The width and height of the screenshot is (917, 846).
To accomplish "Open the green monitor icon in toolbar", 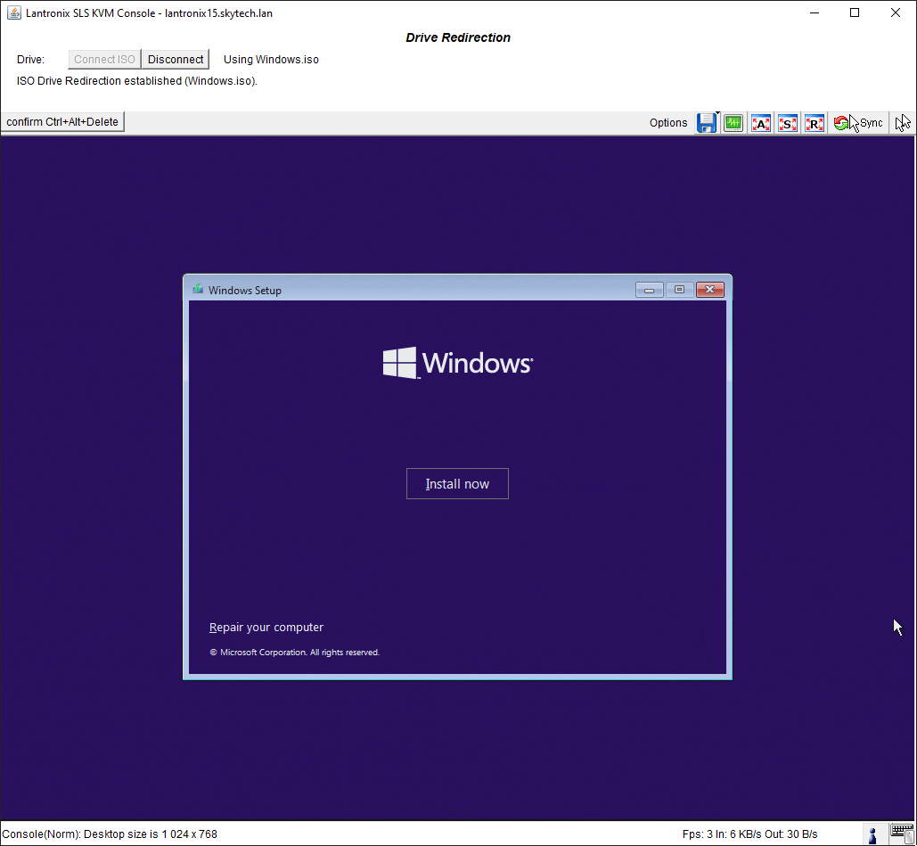I will (733, 123).
